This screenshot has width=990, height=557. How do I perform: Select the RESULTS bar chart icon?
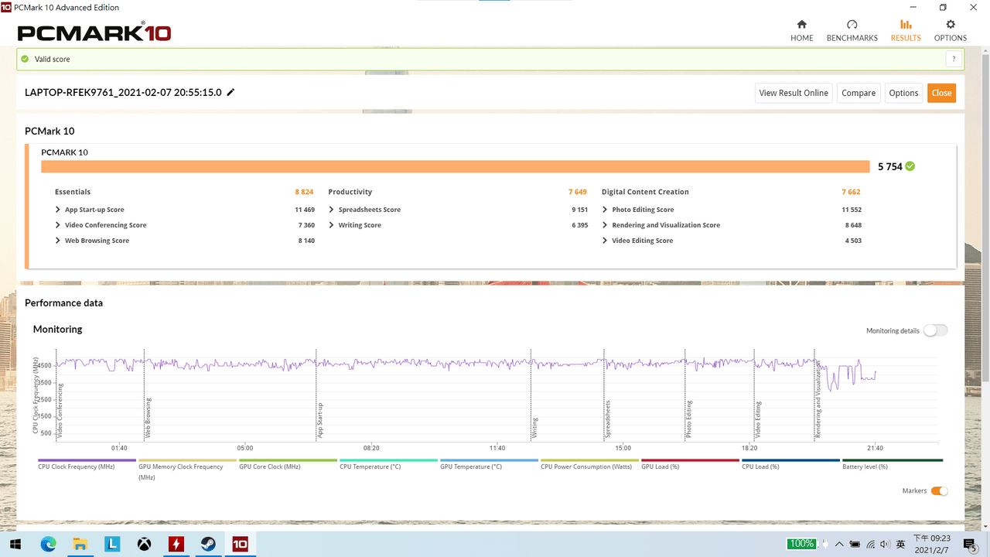coord(906,24)
